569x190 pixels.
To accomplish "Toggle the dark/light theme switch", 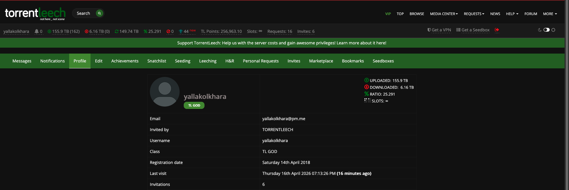I will click(546, 30).
